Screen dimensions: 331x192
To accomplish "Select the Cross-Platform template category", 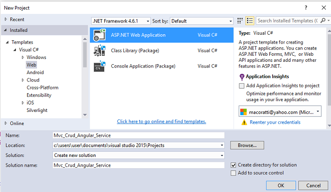I will pyautogui.click(x=43, y=88).
